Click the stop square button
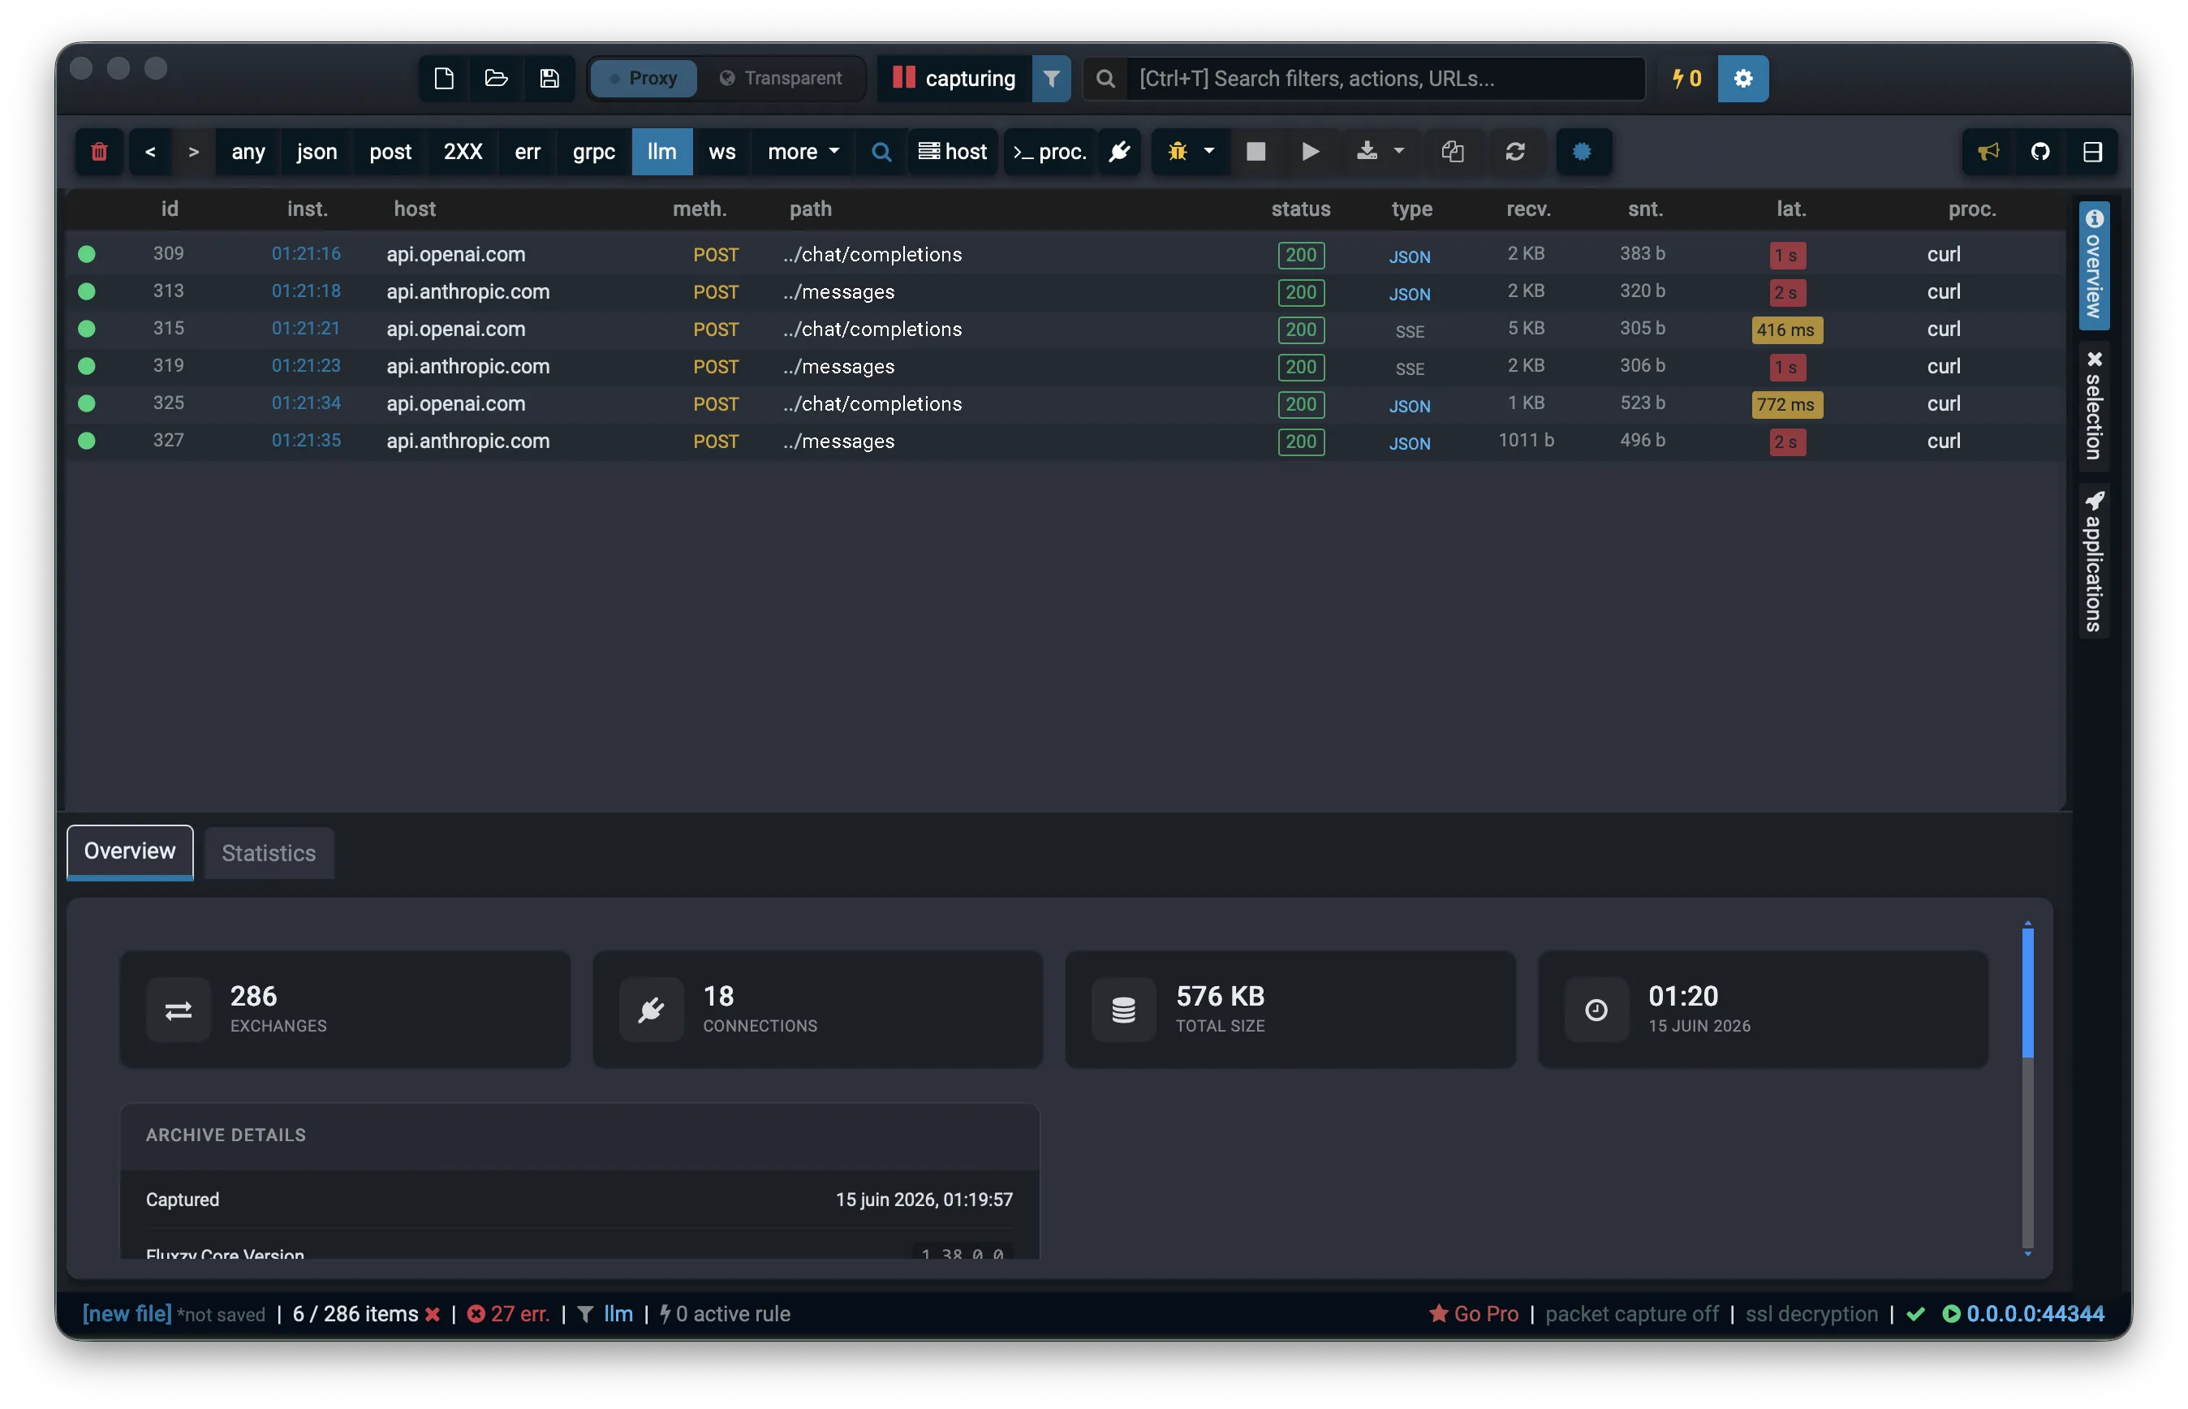This screenshot has height=1409, width=2188. [1256, 151]
